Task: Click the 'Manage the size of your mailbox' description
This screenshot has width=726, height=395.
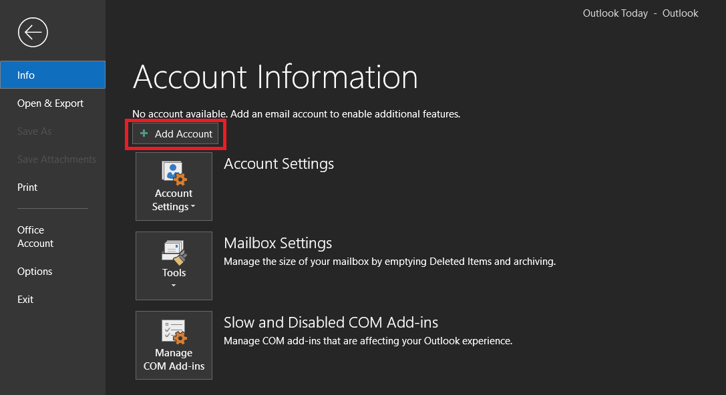Action: [x=389, y=262]
